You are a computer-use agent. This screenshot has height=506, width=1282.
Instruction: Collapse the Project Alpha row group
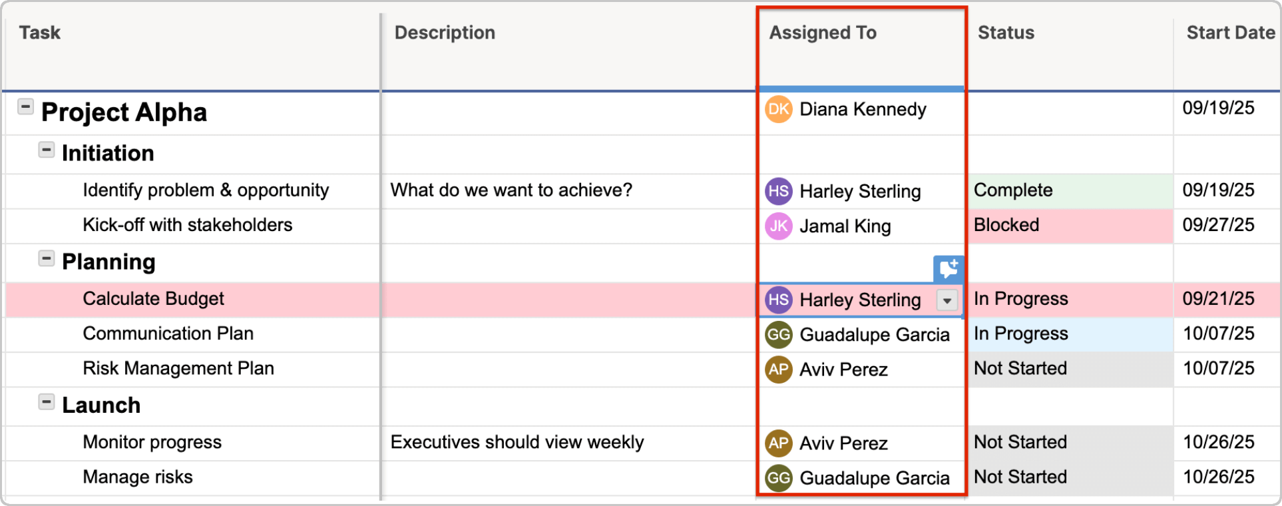point(25,107)
